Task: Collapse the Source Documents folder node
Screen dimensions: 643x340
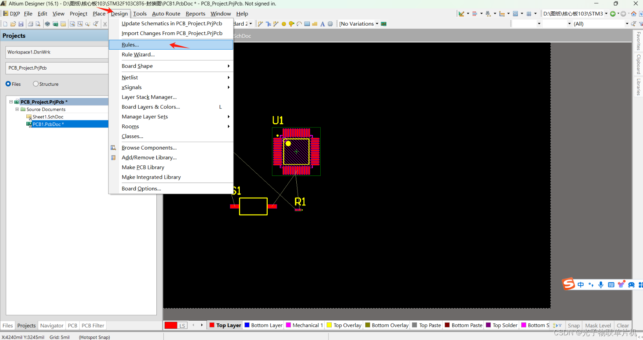Action: click(17, 109)
